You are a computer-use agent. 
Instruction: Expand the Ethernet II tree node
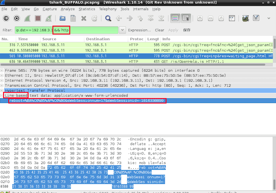click(x=2, y=75)
